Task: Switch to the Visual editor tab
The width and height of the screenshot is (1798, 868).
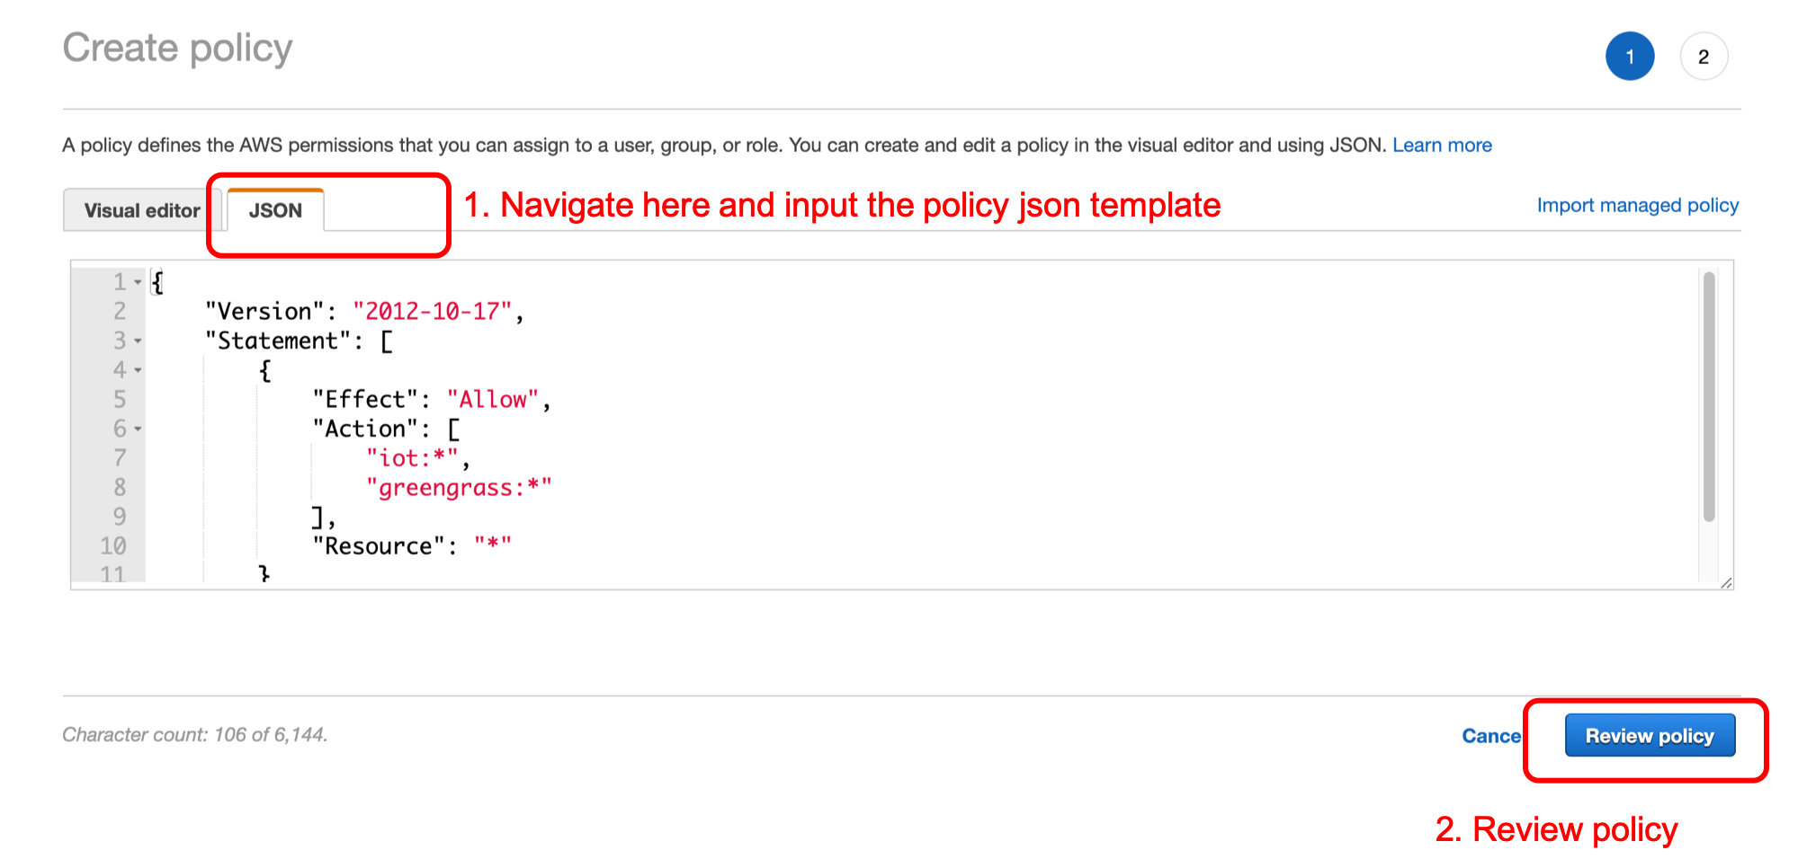Action: (x=142, y=210)
